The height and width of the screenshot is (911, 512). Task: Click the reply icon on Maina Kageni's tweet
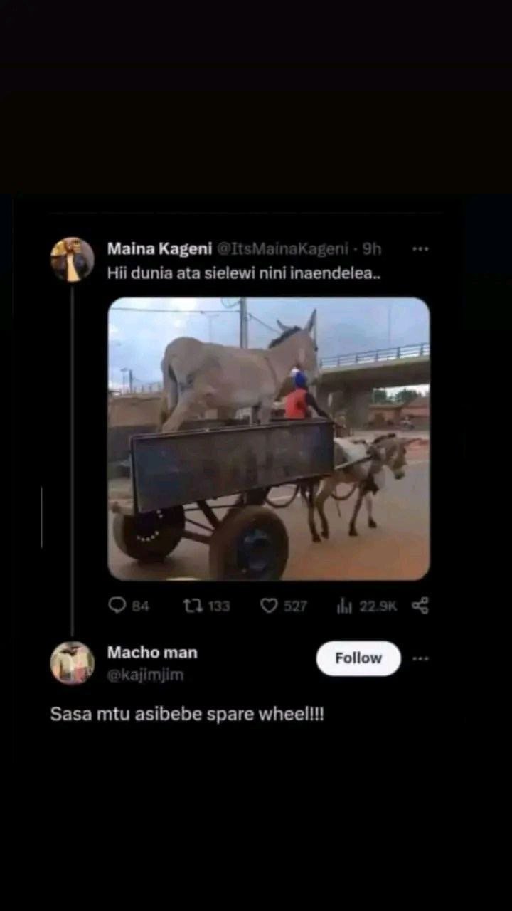[x=119, y=606]
